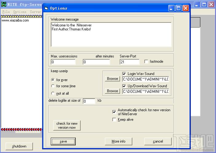Image resolution: width=216 pixels, height=153 pixels.
Task: Select keep userip 'not at all'
Action: click(x=53, y=93)
